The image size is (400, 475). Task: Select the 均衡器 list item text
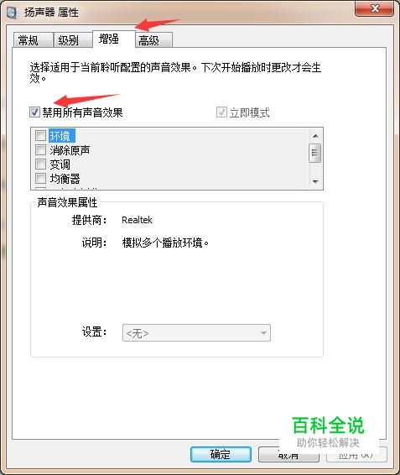point(65,179)
